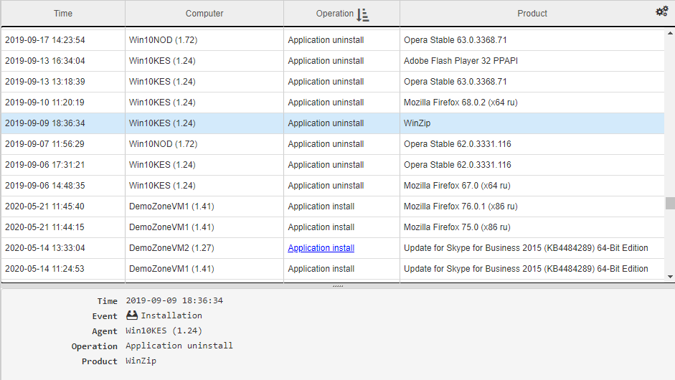675x380 pixels.
Task: Click the Installation event icon in details
Action: pyautogui.click(x=132, y=315)
